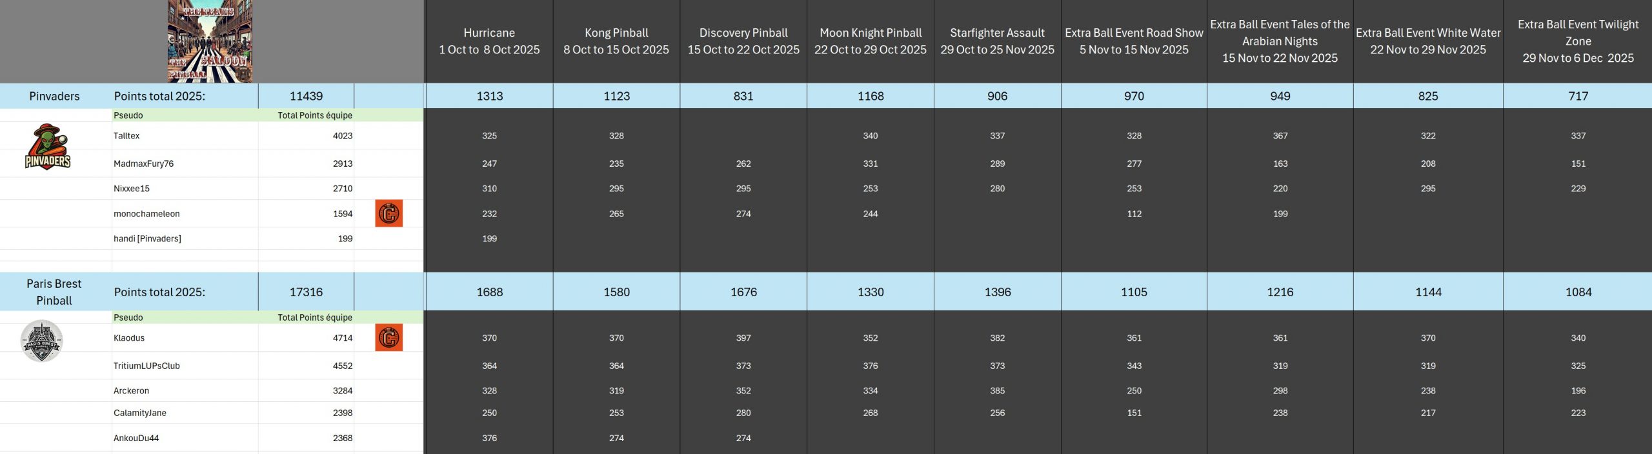Click the Paris Brest Pinball round logo

point(42,341)
